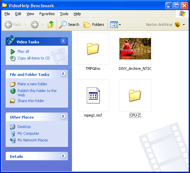This screenshot has height=173, width=190.
Task: Select the DIVX_Archive_NTSC video thumbnail
Action: click(135, 49)
